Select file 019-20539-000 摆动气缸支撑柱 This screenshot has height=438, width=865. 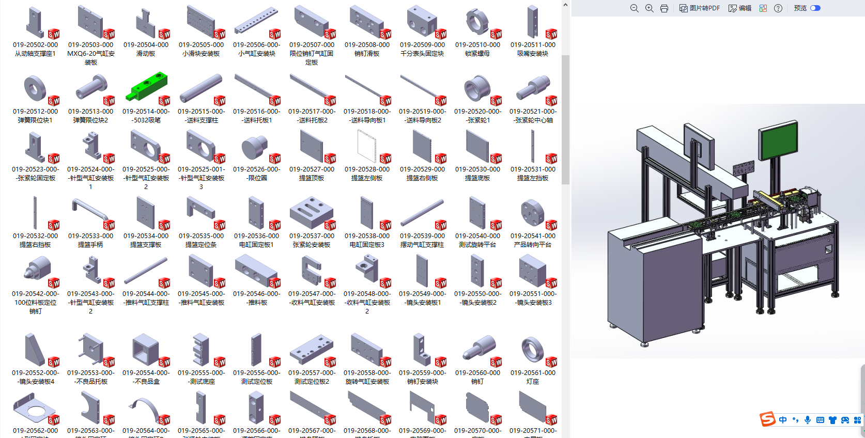point(422,223)
